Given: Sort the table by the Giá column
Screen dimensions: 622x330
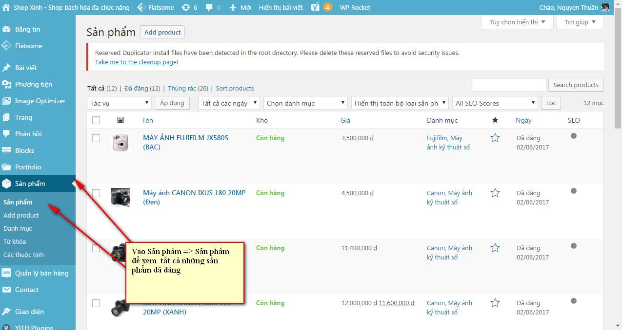Looking at the screenshot, I should tap(345, 120).
